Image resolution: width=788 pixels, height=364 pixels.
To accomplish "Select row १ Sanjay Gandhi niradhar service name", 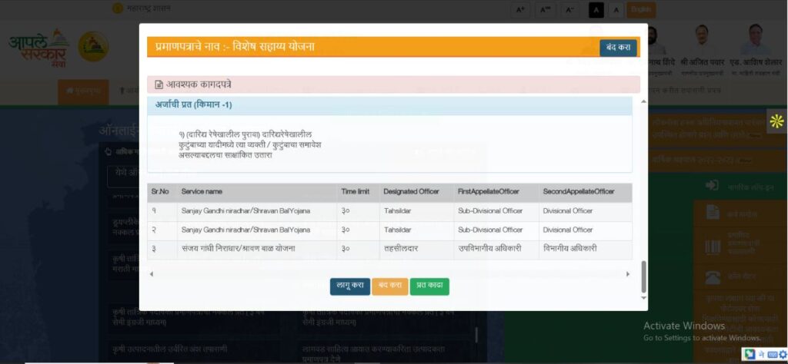I will click(245, 211).
